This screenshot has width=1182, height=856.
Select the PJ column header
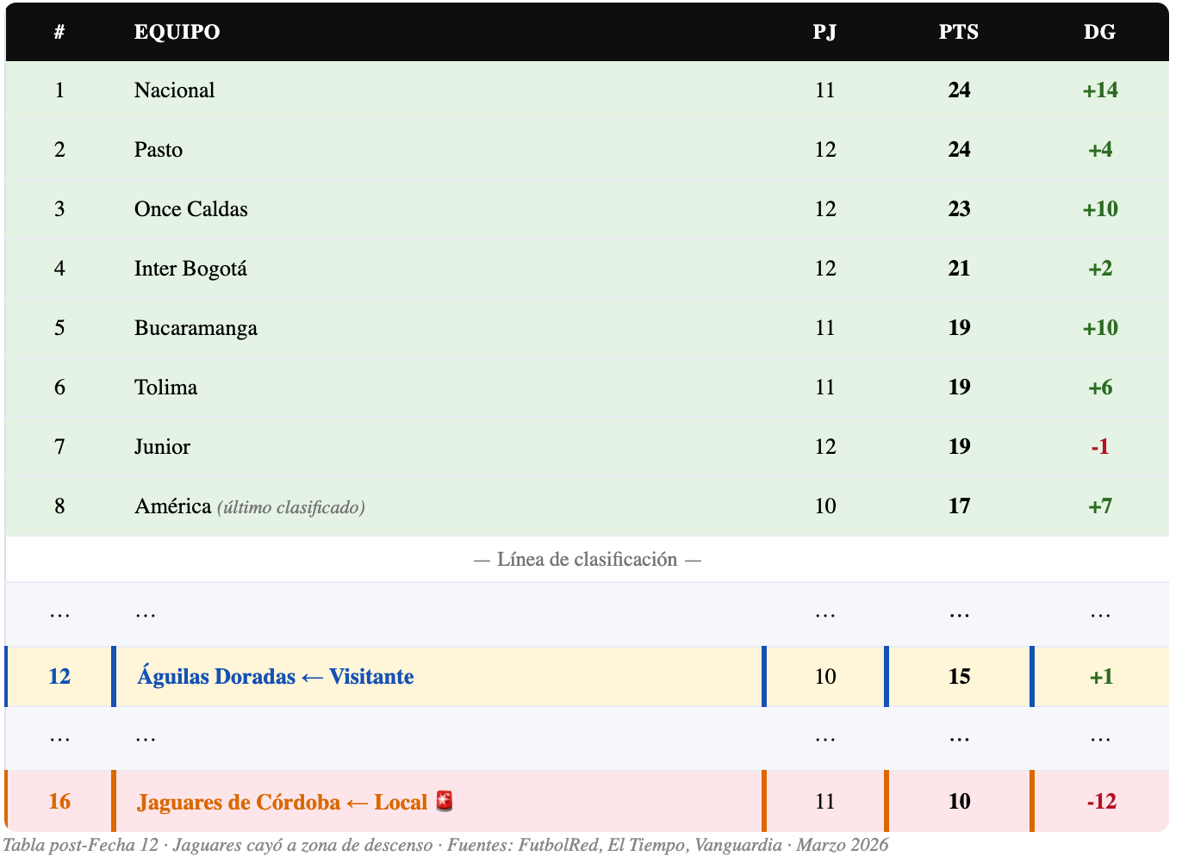click(825, 32)
